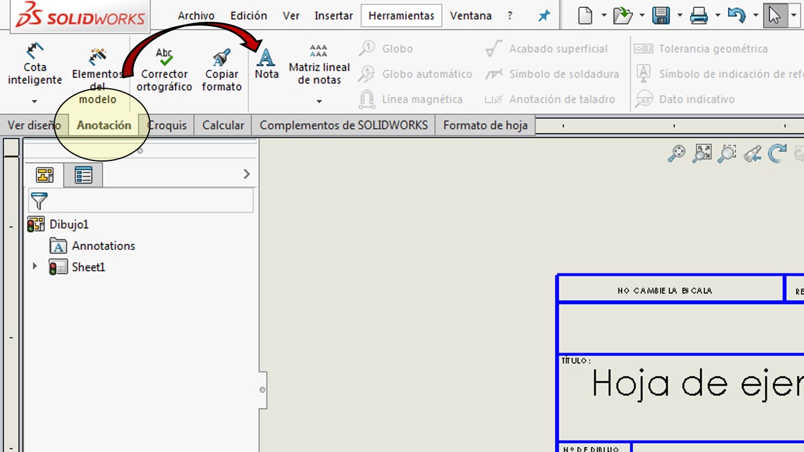Expand the panel tabs chevron
Viewport: 804px width, 452px height.
click(246, 175)
